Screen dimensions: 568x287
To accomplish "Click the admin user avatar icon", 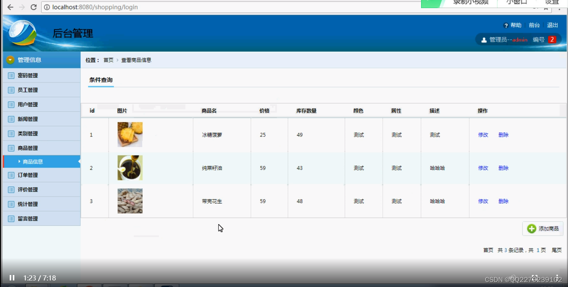I will [484, 39].
